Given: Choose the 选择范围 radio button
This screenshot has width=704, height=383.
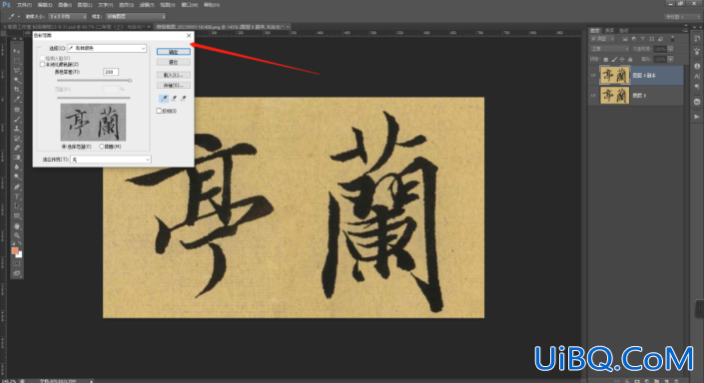Looking at the screenshot, I should (64, 147).
